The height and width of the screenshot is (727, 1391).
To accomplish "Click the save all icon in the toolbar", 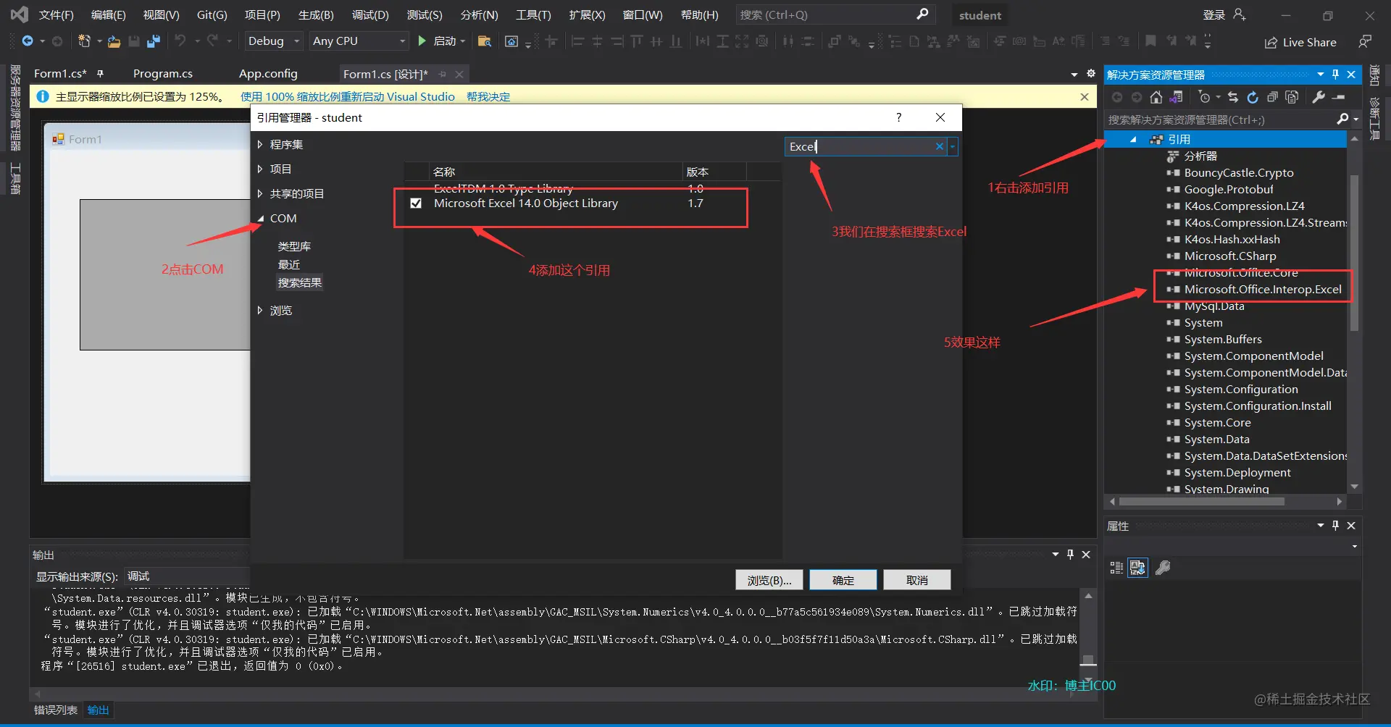I will 154,41.
